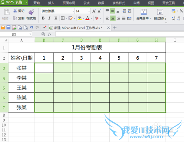Click the fx insert function icon
Screen dimensions: 184x142
[50, 34]
